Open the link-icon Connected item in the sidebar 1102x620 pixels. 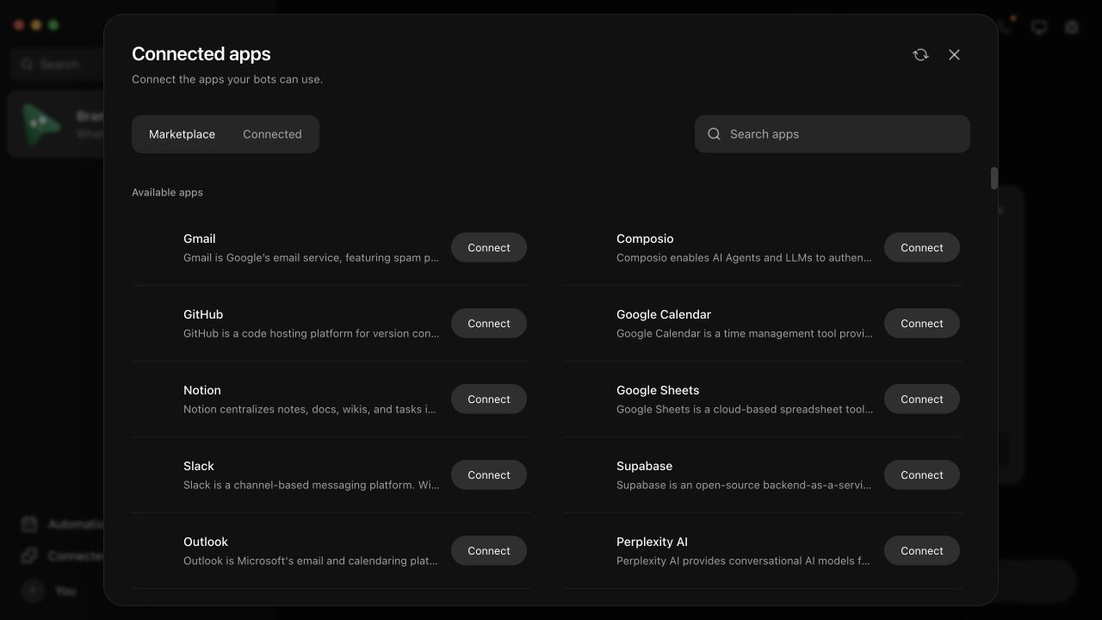(x=29, y=556)
